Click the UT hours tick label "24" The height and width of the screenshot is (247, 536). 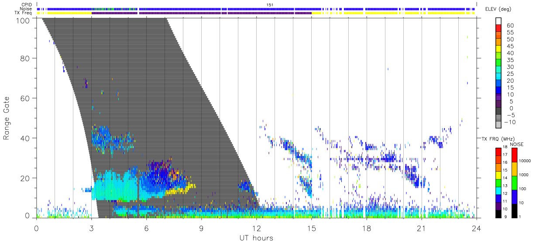tap(476, 228)
